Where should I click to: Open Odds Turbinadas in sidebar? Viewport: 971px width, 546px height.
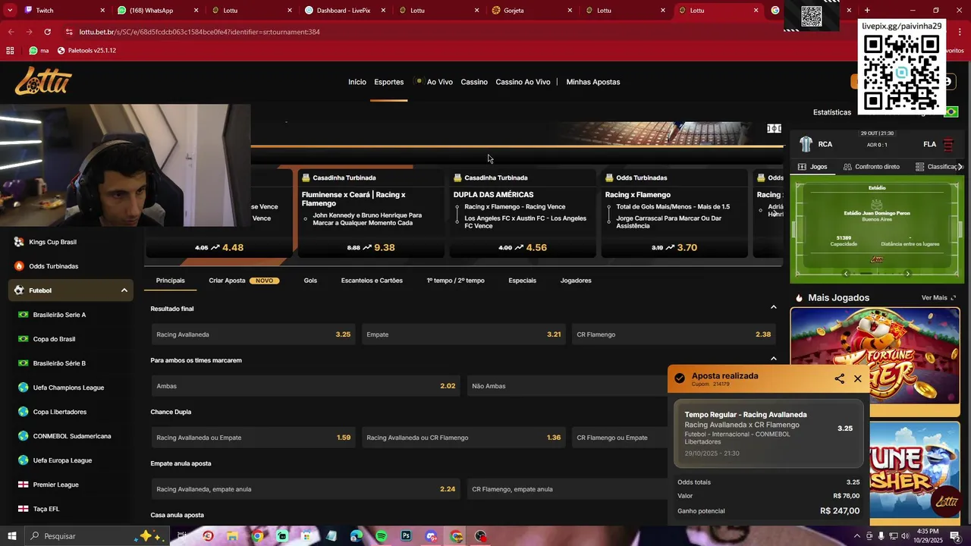click(x=53, y=266)
